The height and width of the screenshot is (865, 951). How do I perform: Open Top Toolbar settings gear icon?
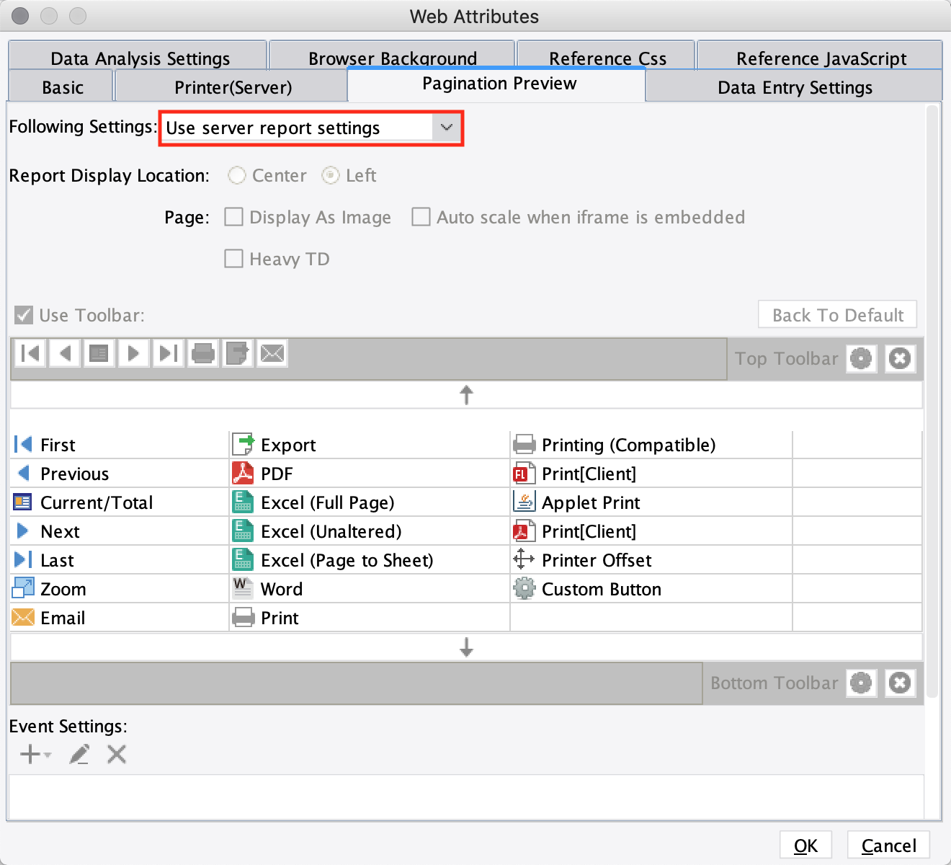860,358
